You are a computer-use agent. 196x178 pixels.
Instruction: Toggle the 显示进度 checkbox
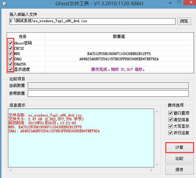click(x=10, y=69)
